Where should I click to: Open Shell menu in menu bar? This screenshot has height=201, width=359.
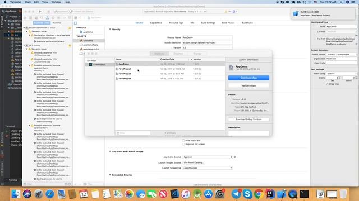pyautogui.click(x=27, y=2)
